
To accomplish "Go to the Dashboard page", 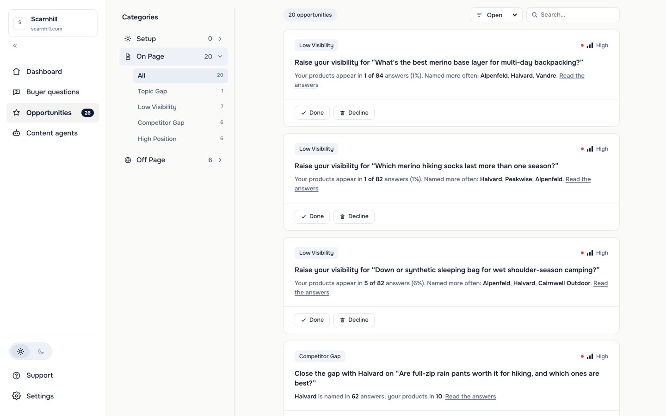I will 53,72.
